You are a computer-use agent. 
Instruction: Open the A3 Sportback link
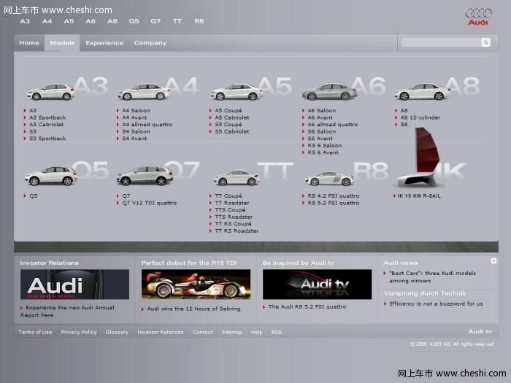[x=47, y=117]
